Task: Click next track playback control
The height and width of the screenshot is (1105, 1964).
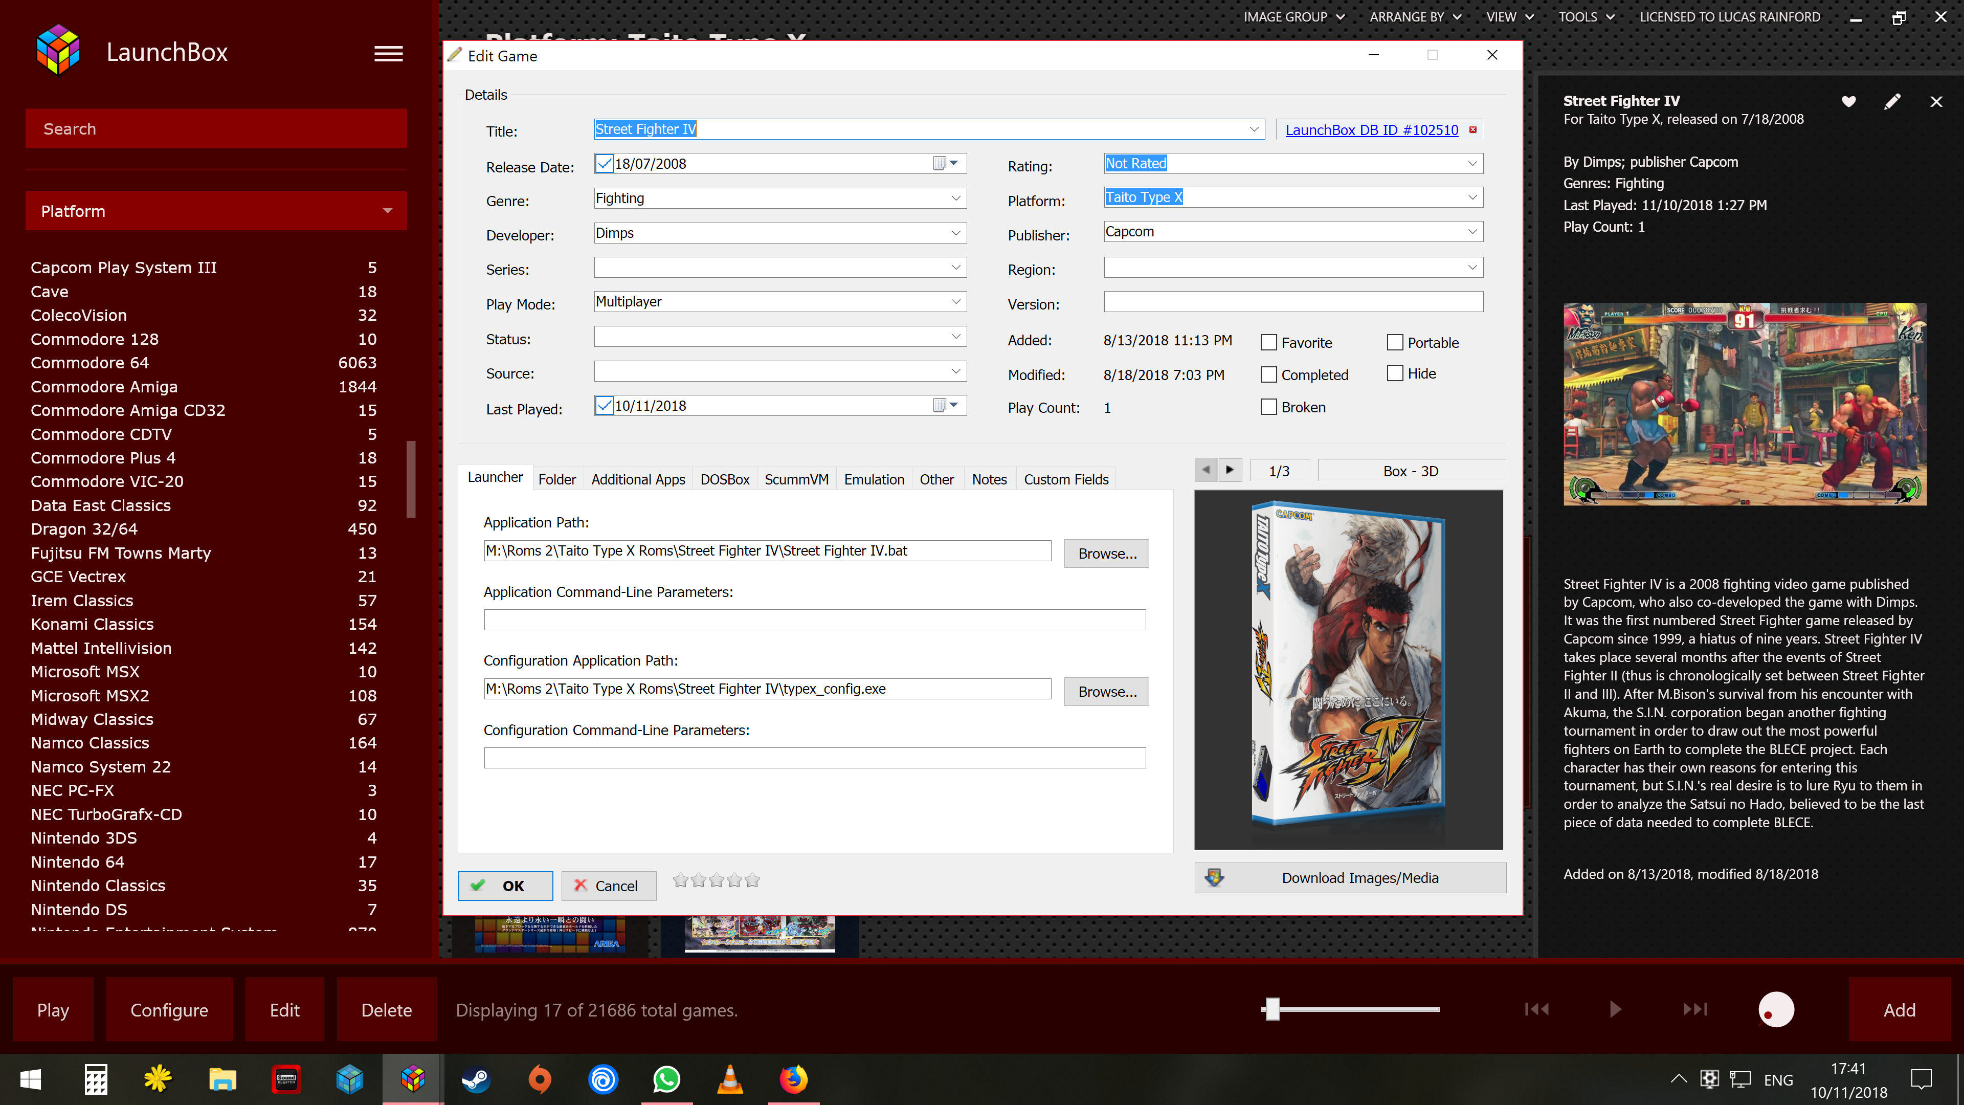Action: tap(1695, 1009)
